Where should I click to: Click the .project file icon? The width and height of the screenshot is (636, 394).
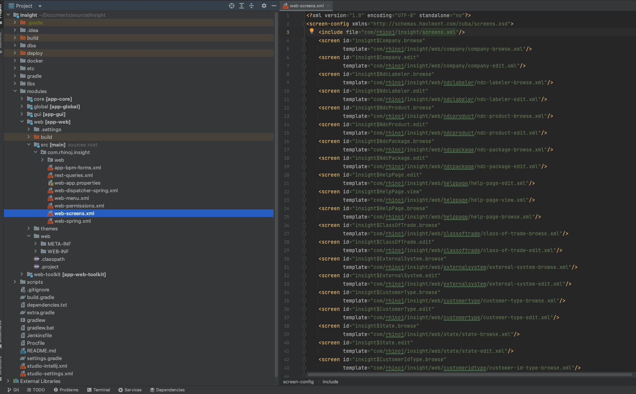point(37,267)
